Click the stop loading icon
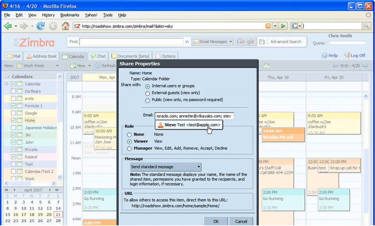375x226 pixels. click(x=53, y=26)
